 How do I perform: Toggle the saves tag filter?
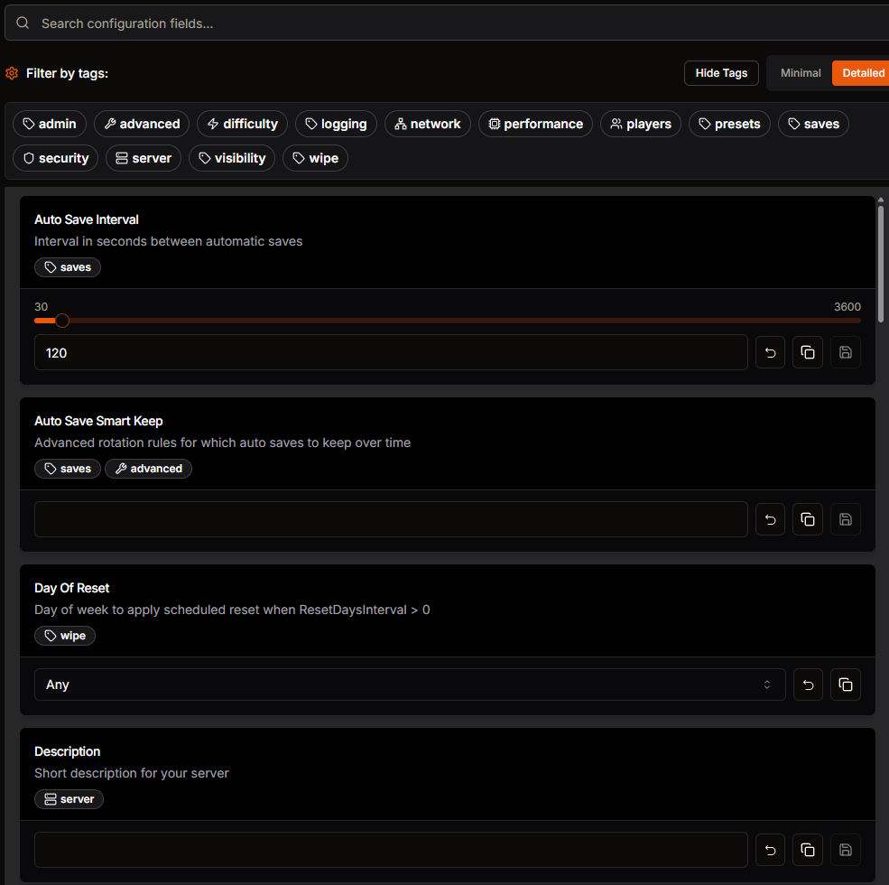coord(813,124)
